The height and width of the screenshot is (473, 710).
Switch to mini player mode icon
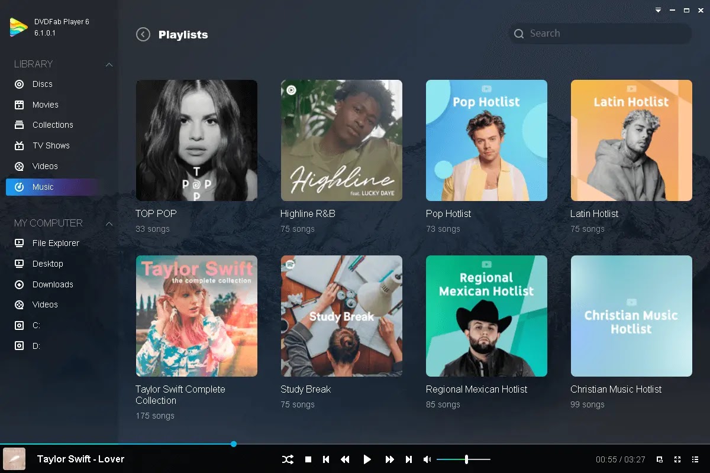coord(660,459)
